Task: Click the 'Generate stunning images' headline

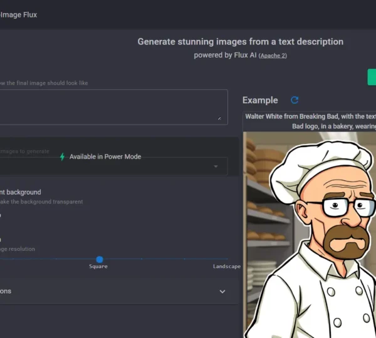Action: (x=241, y=42)
